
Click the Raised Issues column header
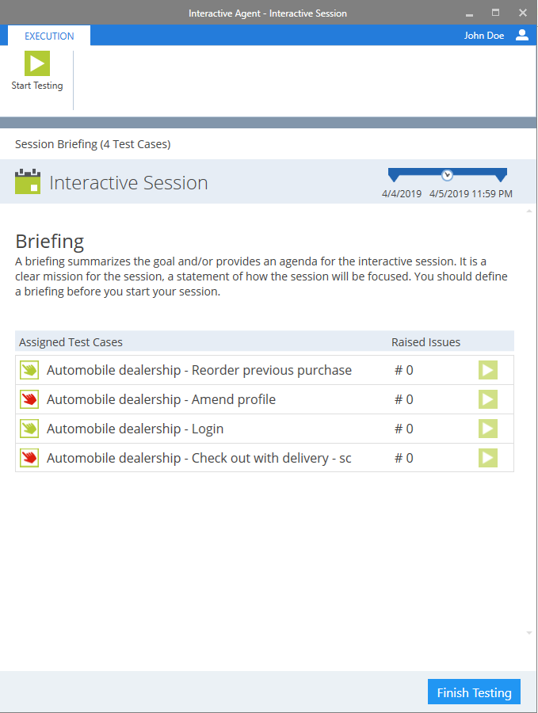425,342
